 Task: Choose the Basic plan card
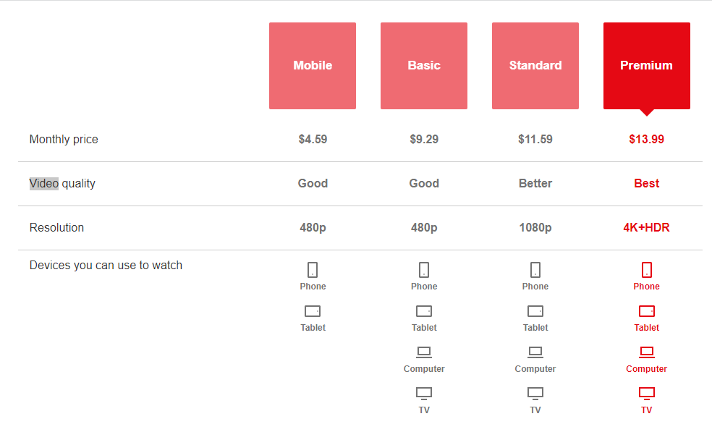[x=424, y=65]
